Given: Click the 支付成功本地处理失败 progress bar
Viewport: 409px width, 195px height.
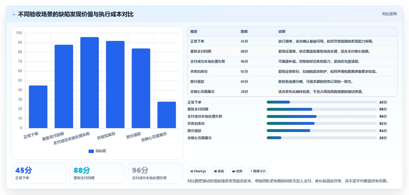Looking at the screenshot, I should tap(322, 116).
